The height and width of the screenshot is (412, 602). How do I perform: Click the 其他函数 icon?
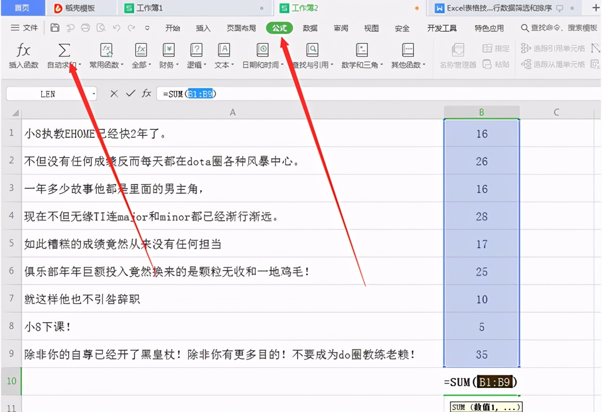click(408, 50)
